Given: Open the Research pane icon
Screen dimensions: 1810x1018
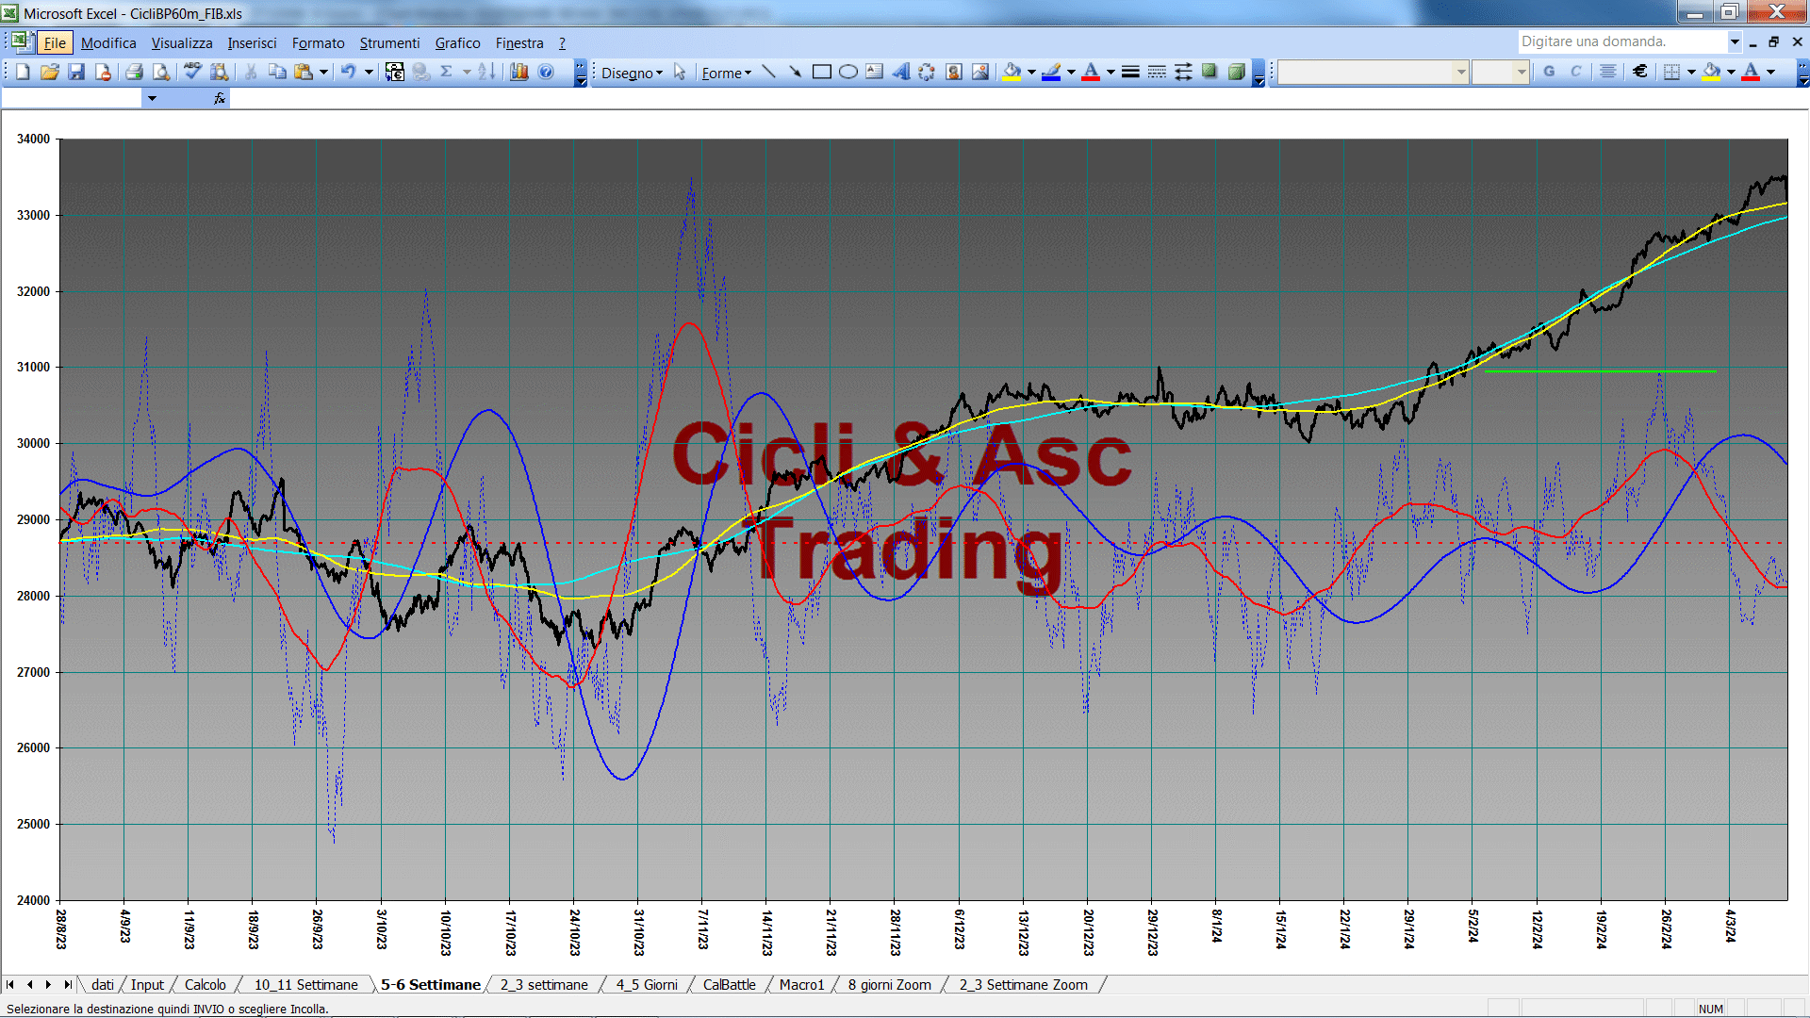Looking at the screenshot, I should [x=220, y=72].
